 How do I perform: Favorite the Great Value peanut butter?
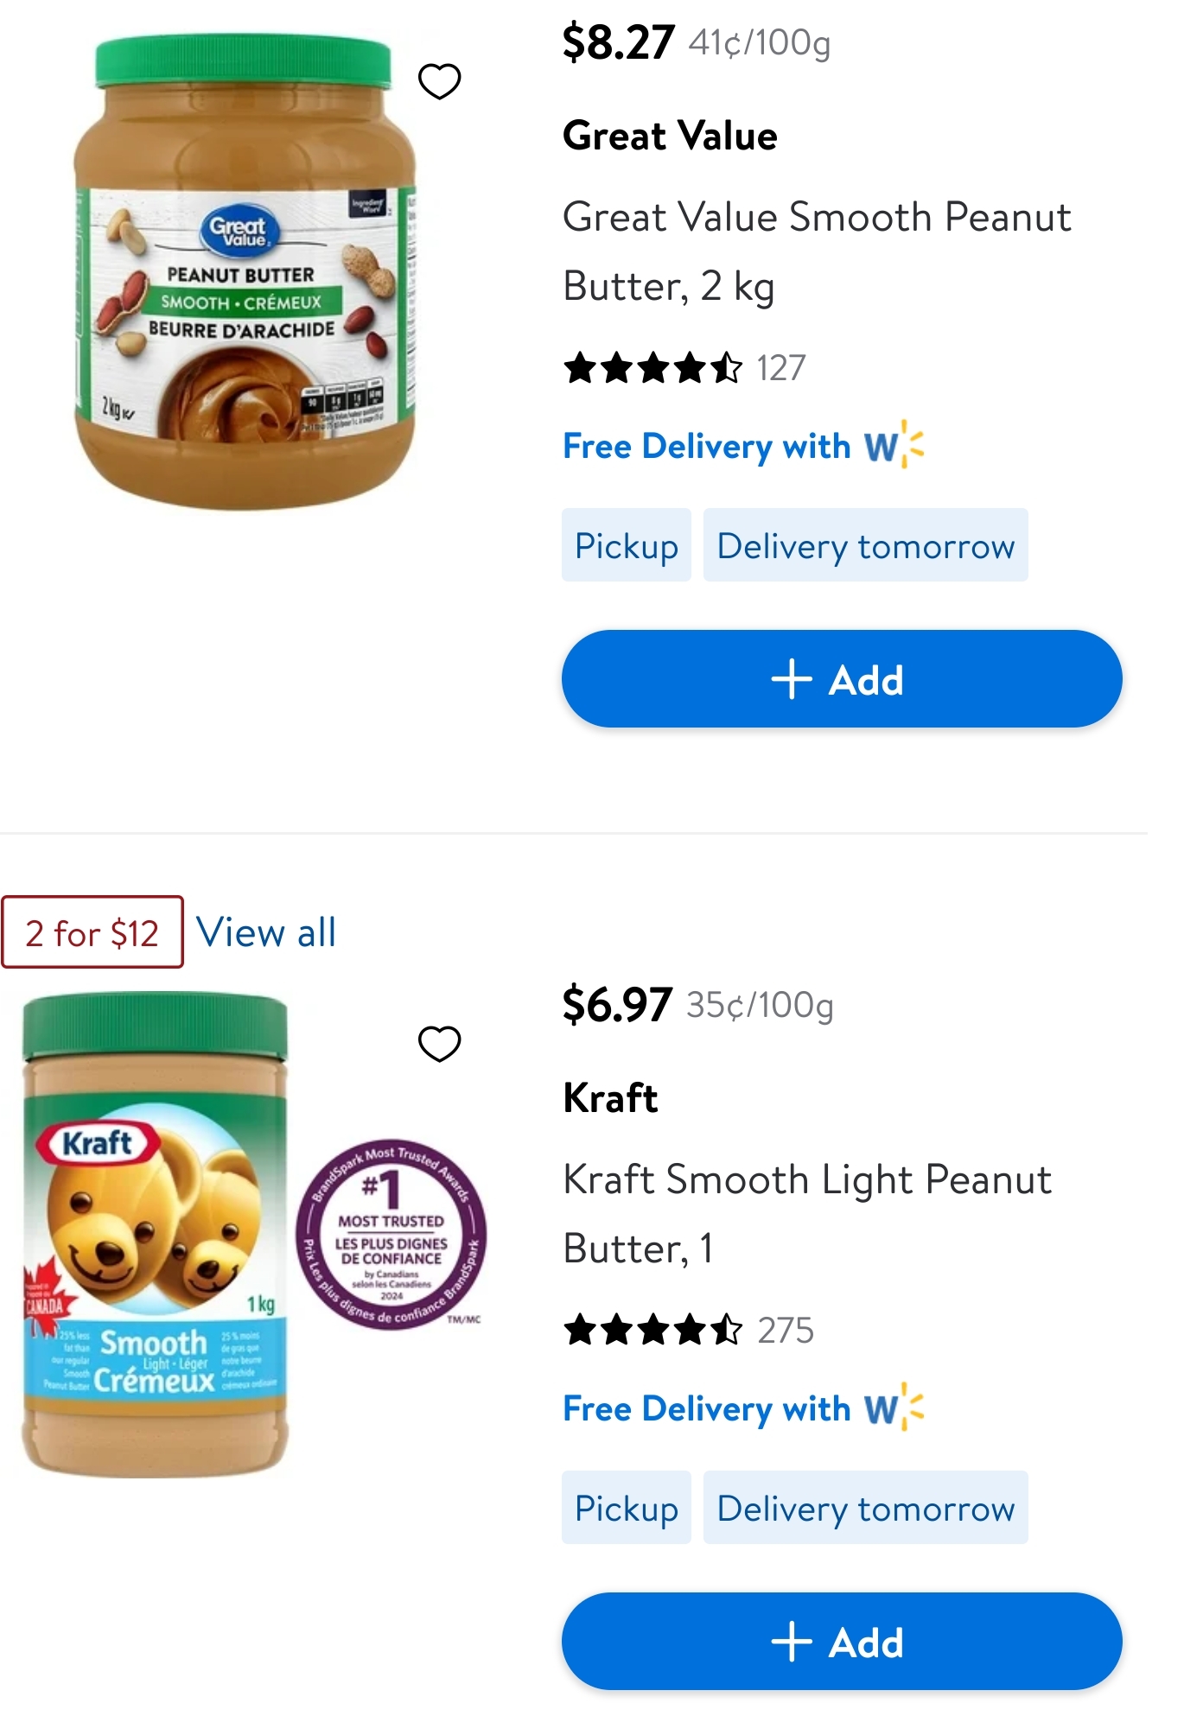click(x=439, y=82)
